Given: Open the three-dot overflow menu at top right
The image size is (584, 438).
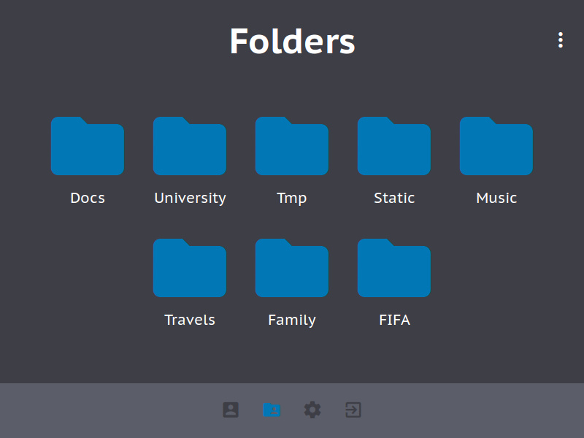Looking at the screenshot, I should [x=561, y=40].
